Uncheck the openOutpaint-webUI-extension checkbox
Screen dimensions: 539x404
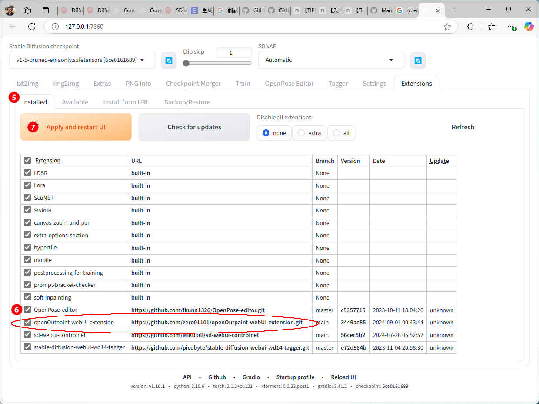click(27, 322)
